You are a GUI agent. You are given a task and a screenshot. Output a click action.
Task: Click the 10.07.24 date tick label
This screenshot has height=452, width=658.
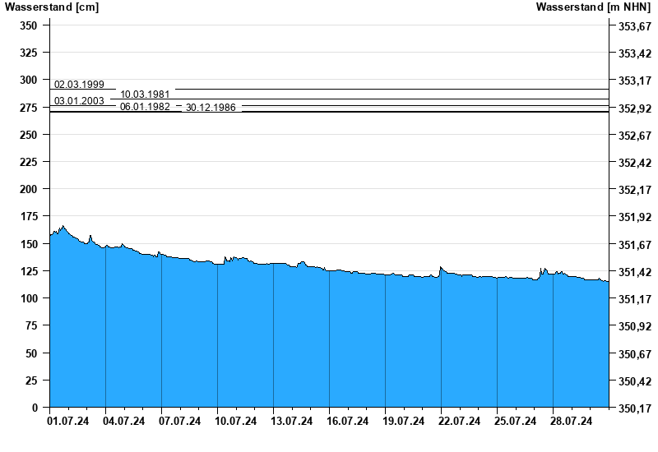click(x=236, y=422)
